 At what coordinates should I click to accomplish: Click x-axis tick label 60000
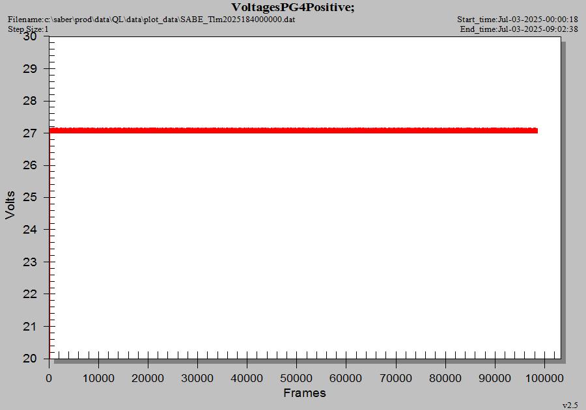(x=346, y=378)
